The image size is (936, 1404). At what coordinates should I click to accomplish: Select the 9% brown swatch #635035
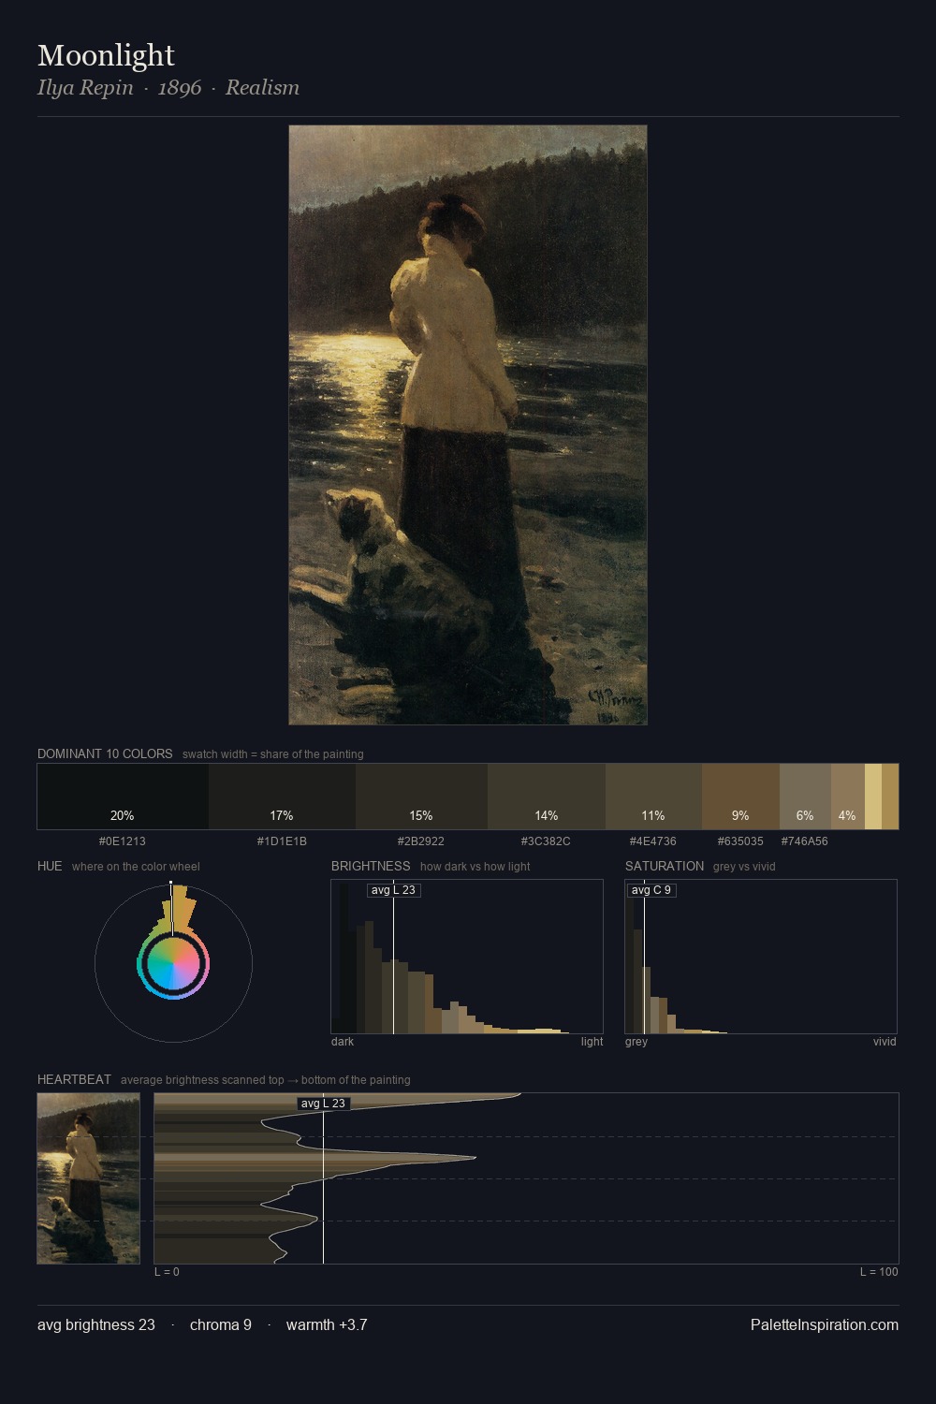tap(740, 797)
